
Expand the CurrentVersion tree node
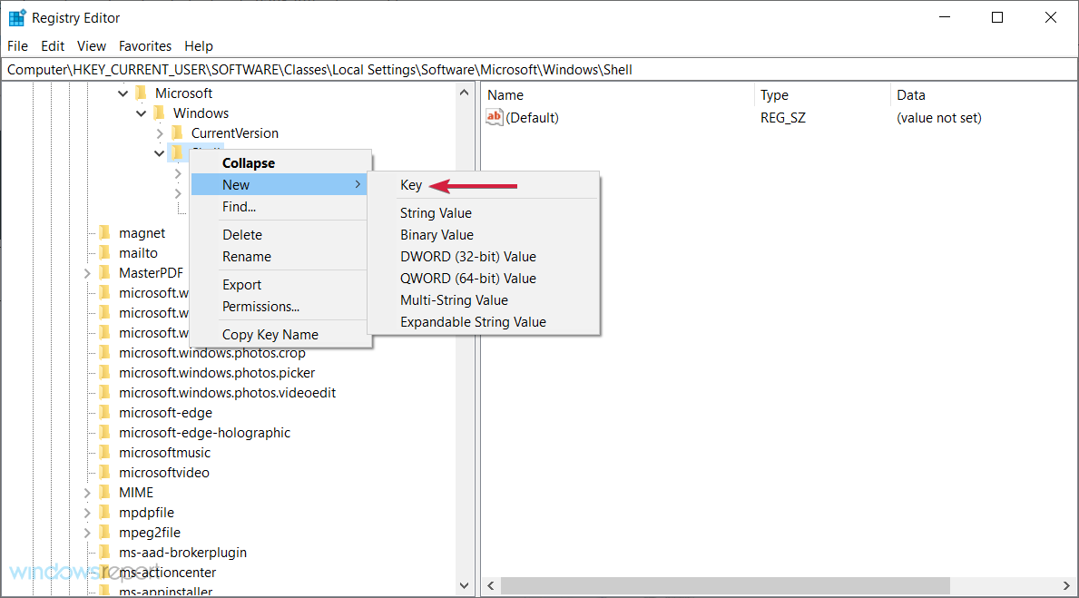[160, 132]
